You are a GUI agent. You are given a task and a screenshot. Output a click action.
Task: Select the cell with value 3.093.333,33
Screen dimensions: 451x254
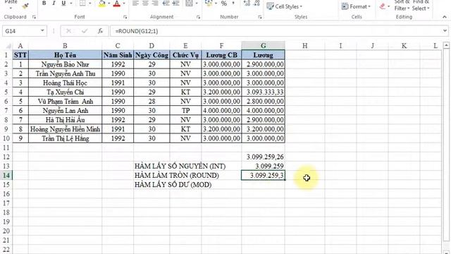tap(263, 92)
